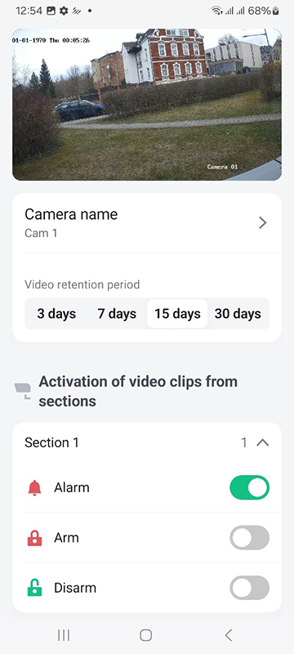
Task: Tap the Android home navigation icon
Action: tap(145, 635)
